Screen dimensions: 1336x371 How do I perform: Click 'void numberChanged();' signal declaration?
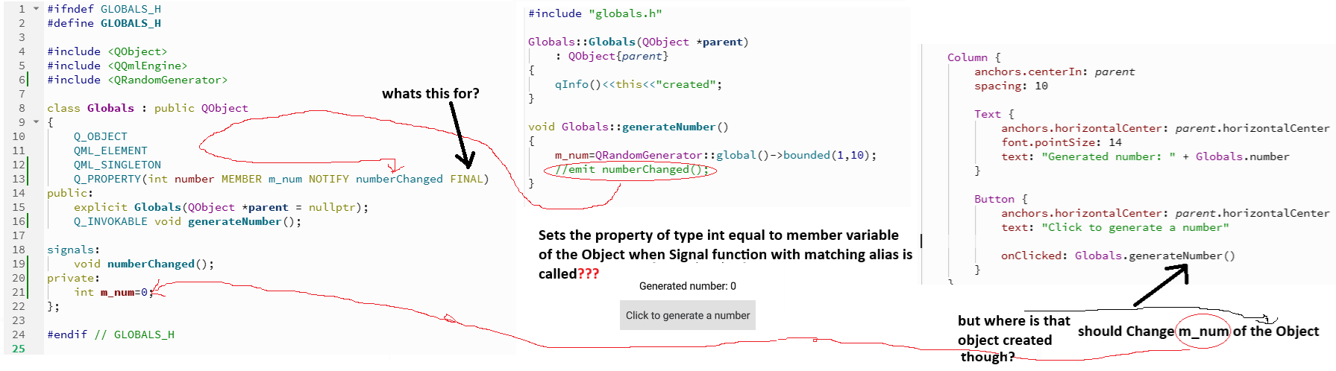[144, 264]
